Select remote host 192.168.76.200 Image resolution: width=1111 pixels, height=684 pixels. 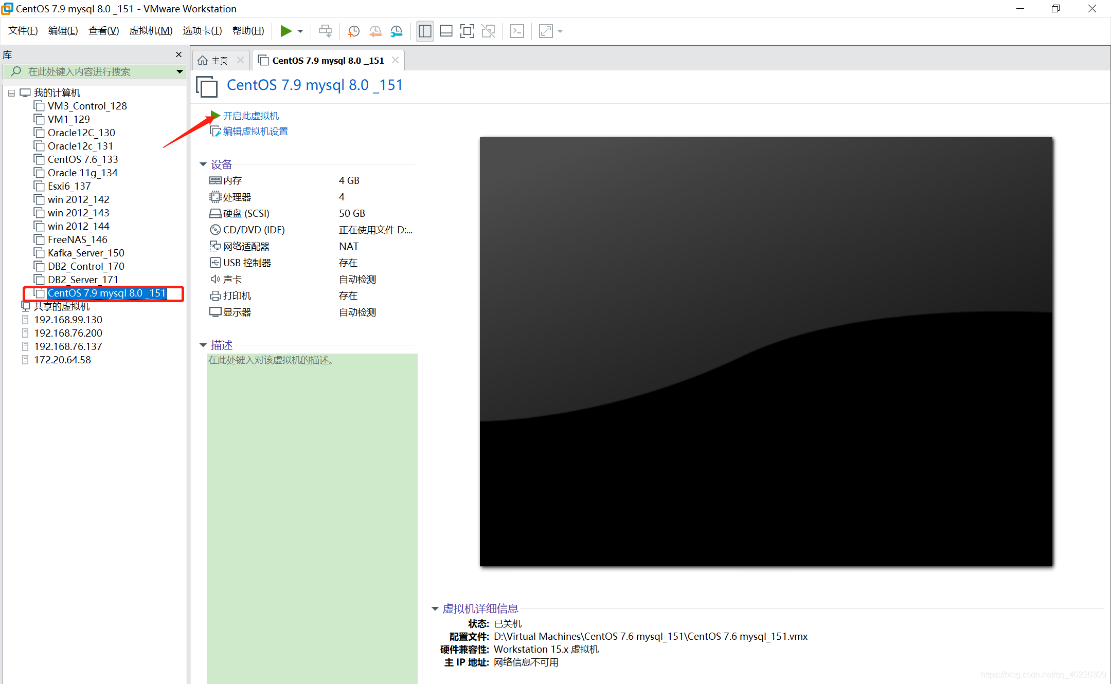68,333
